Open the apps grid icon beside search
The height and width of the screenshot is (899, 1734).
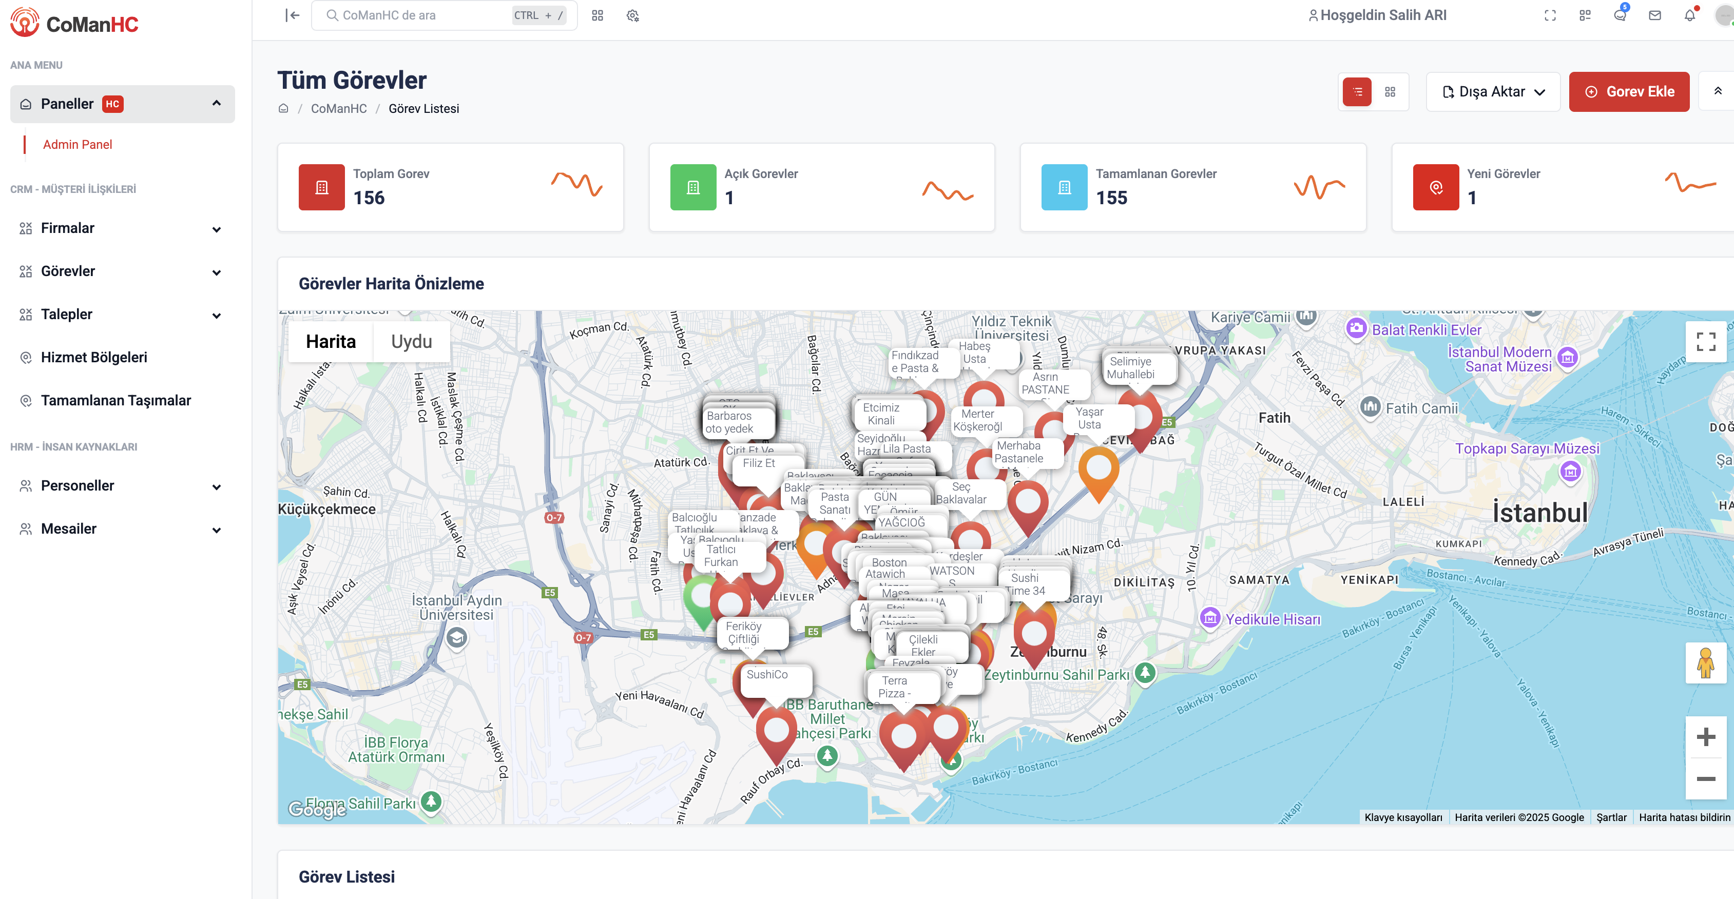coord(597,15)
